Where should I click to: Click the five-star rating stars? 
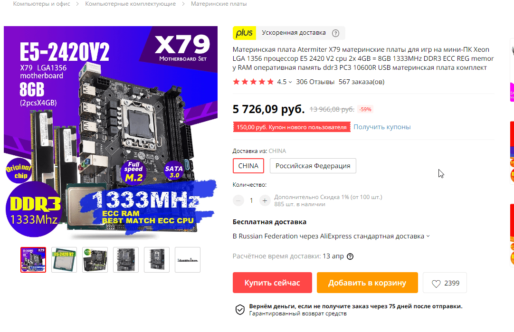click(253, 82)
